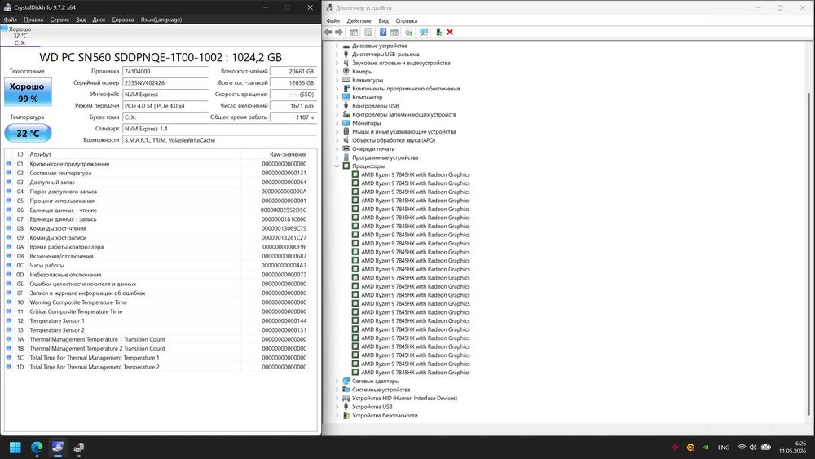Viewport: 815px width, 459px height.
Task: Open CrystalDiskInfo Диск menu
Action: [x=99, y=20]
